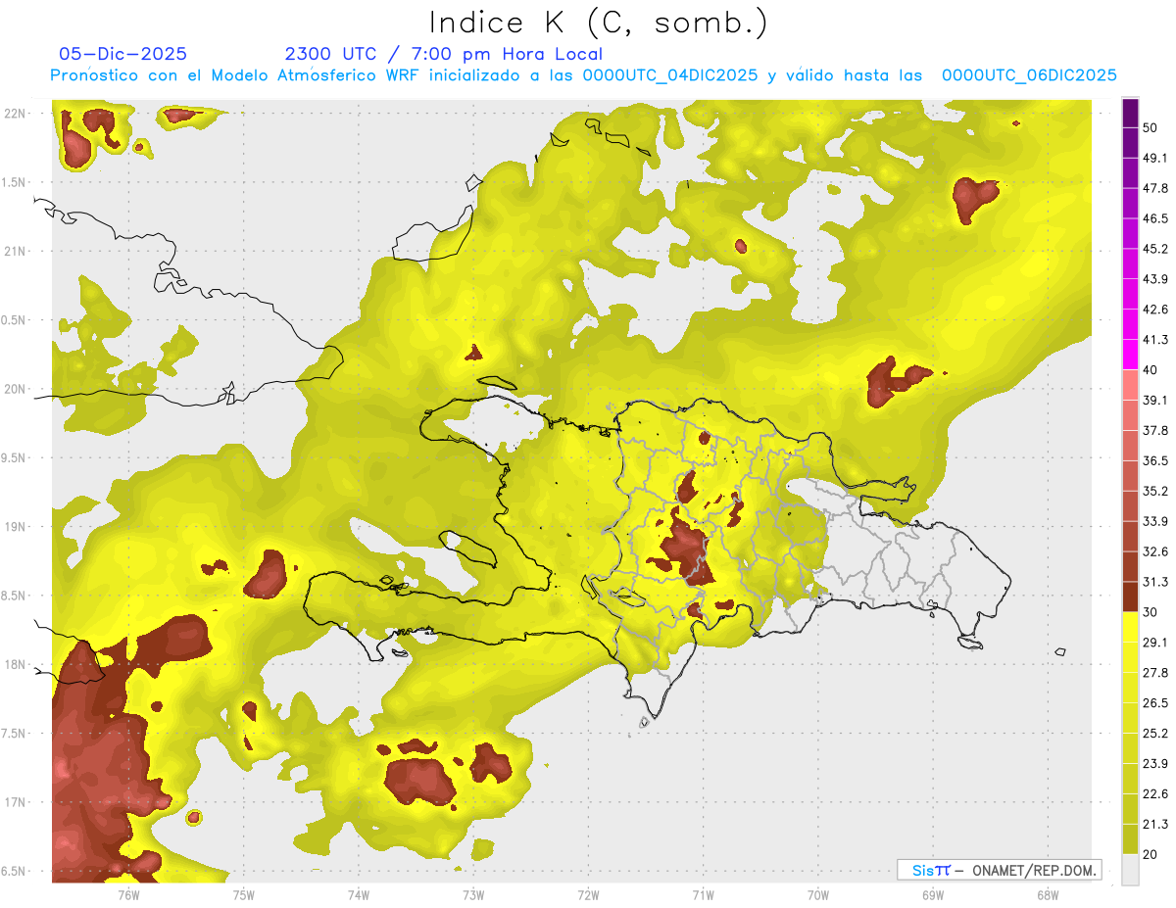Pick the olive swatch between 20 and 21.3
Screen dimensions: 1176x908
point(1131,839)
